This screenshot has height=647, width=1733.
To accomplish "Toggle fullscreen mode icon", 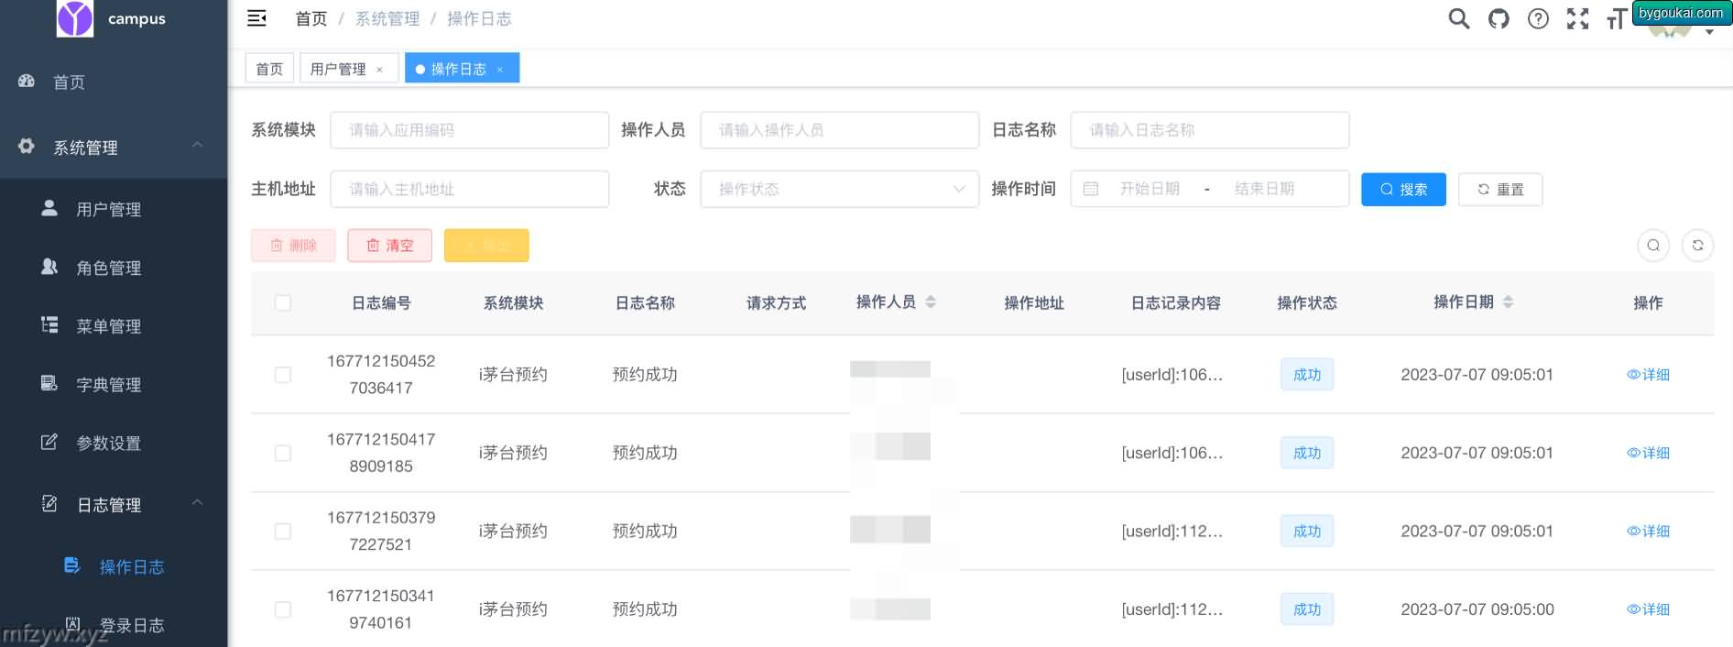I will 1577,18.
